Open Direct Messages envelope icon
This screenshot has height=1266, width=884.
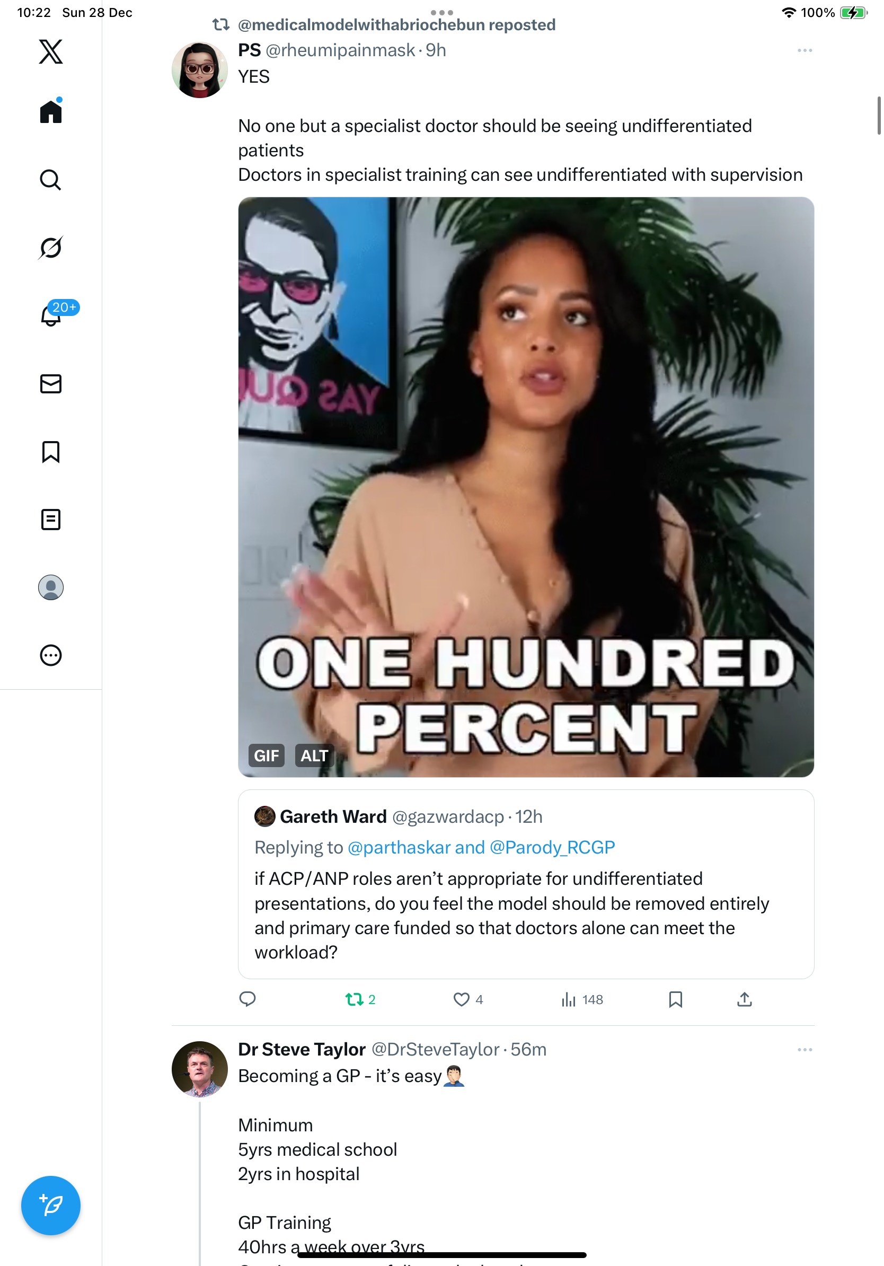pos(51,384)
